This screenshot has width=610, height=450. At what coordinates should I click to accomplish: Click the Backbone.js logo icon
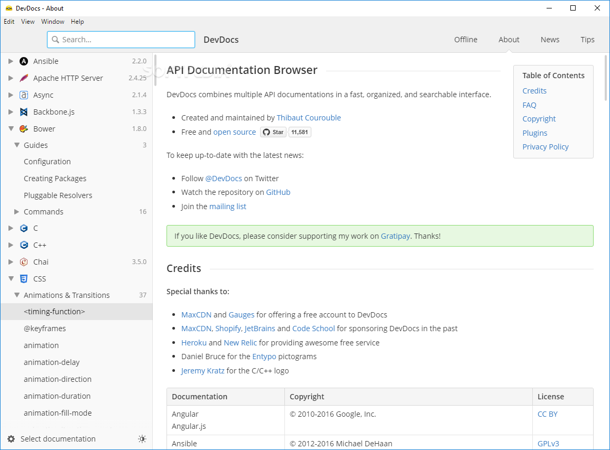click(x=24, y=112)
